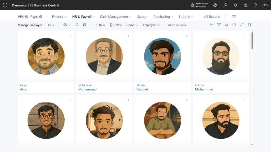Open the Home action menu

point(132,25)
